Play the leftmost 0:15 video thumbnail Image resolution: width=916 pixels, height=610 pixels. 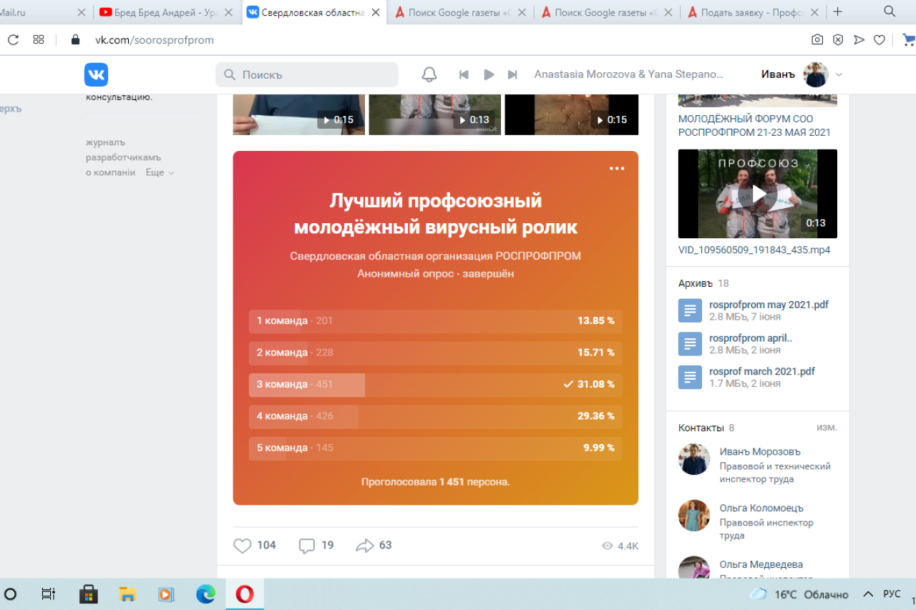pos(298,114)
